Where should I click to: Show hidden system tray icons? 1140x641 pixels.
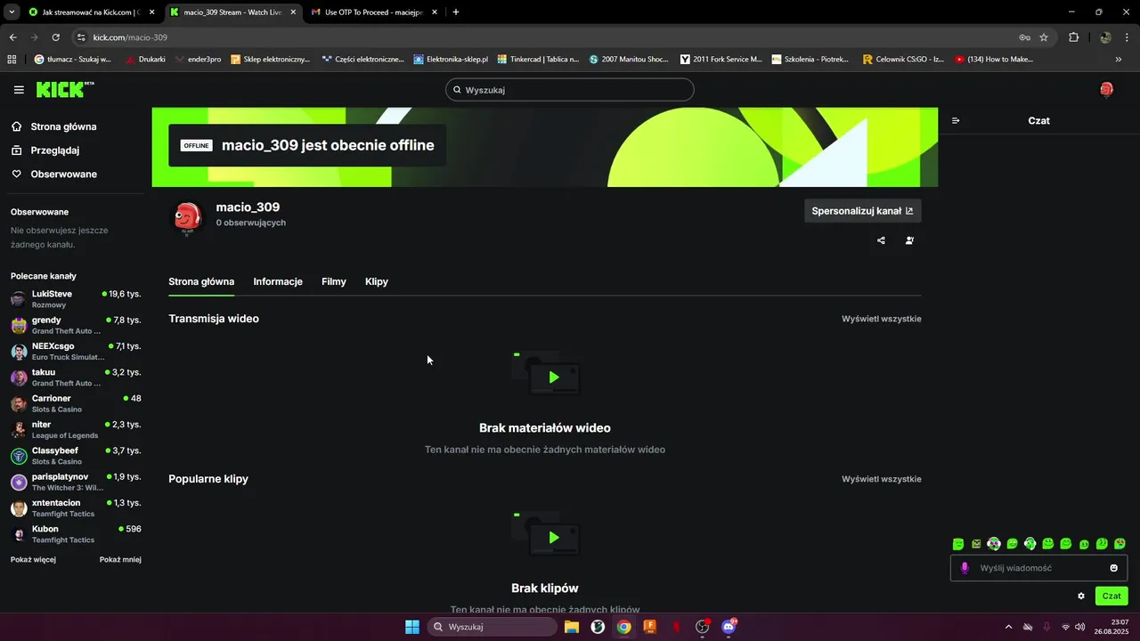(x=1008, y=627)
